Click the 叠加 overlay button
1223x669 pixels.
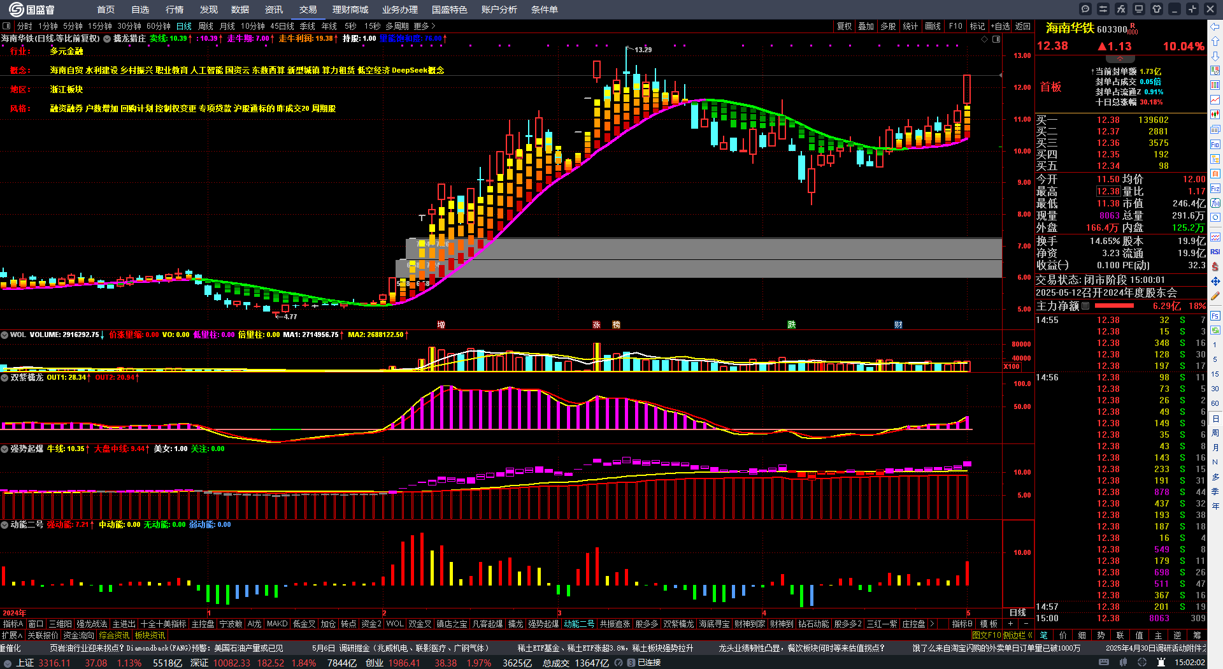coord(866,26)
